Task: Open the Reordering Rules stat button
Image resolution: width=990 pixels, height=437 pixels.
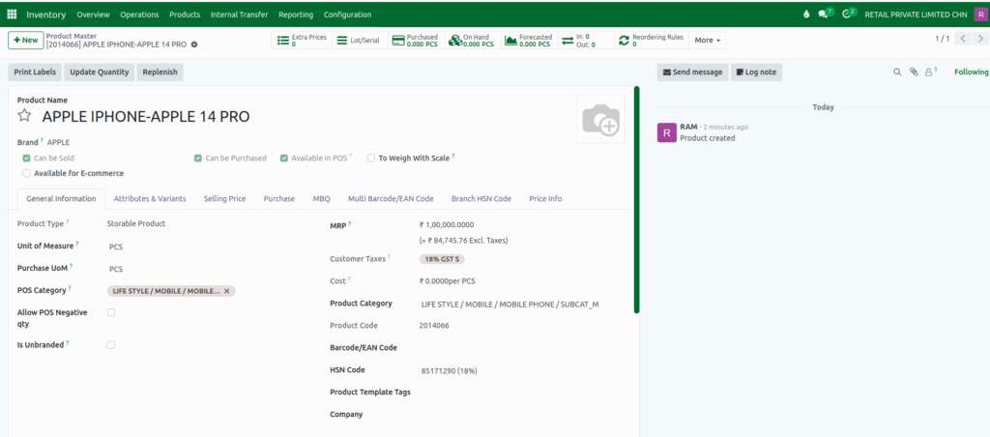Action: pos(651,41)
